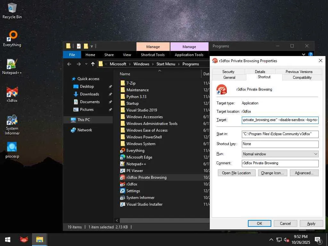The height and width of the screenshot is (246, 328).
Task: Open the View ribbon tab
Action: click(127, 54)
